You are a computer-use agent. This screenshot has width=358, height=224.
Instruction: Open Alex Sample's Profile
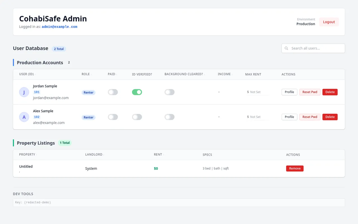click(x=289, y=117)
